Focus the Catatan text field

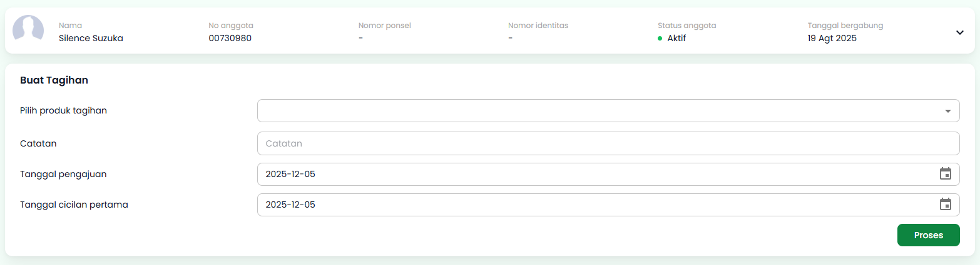(x=601, y=143)
